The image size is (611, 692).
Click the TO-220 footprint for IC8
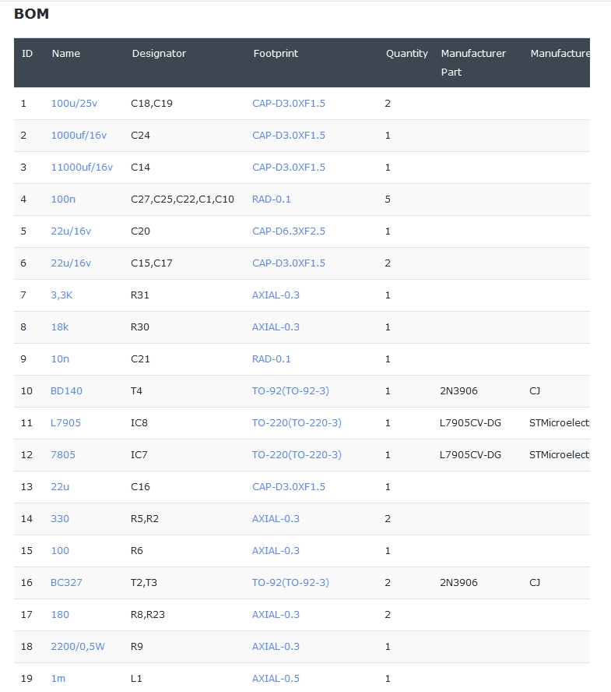[x=297, y=422]
